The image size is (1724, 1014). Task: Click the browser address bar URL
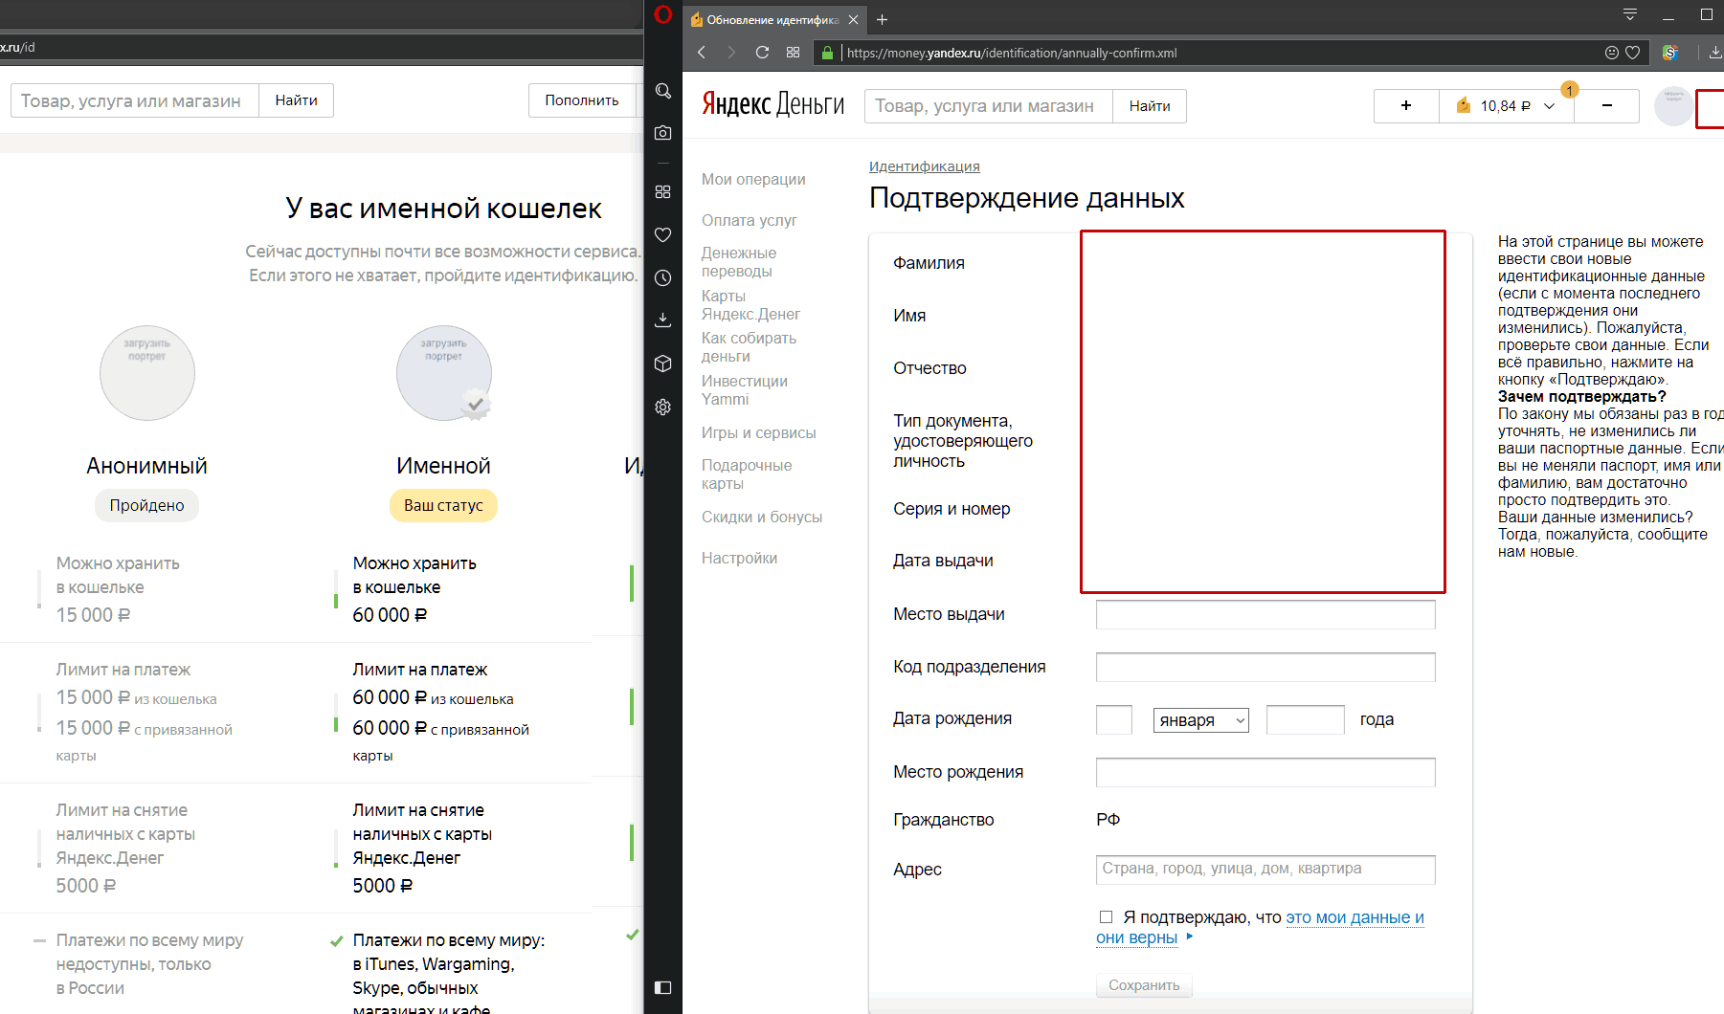[1012, 53]
